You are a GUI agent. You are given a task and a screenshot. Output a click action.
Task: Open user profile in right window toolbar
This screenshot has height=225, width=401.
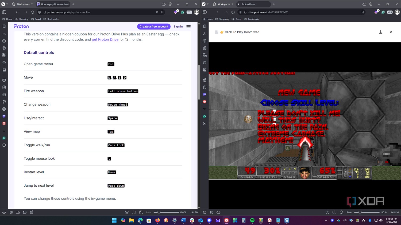[397, 12]
